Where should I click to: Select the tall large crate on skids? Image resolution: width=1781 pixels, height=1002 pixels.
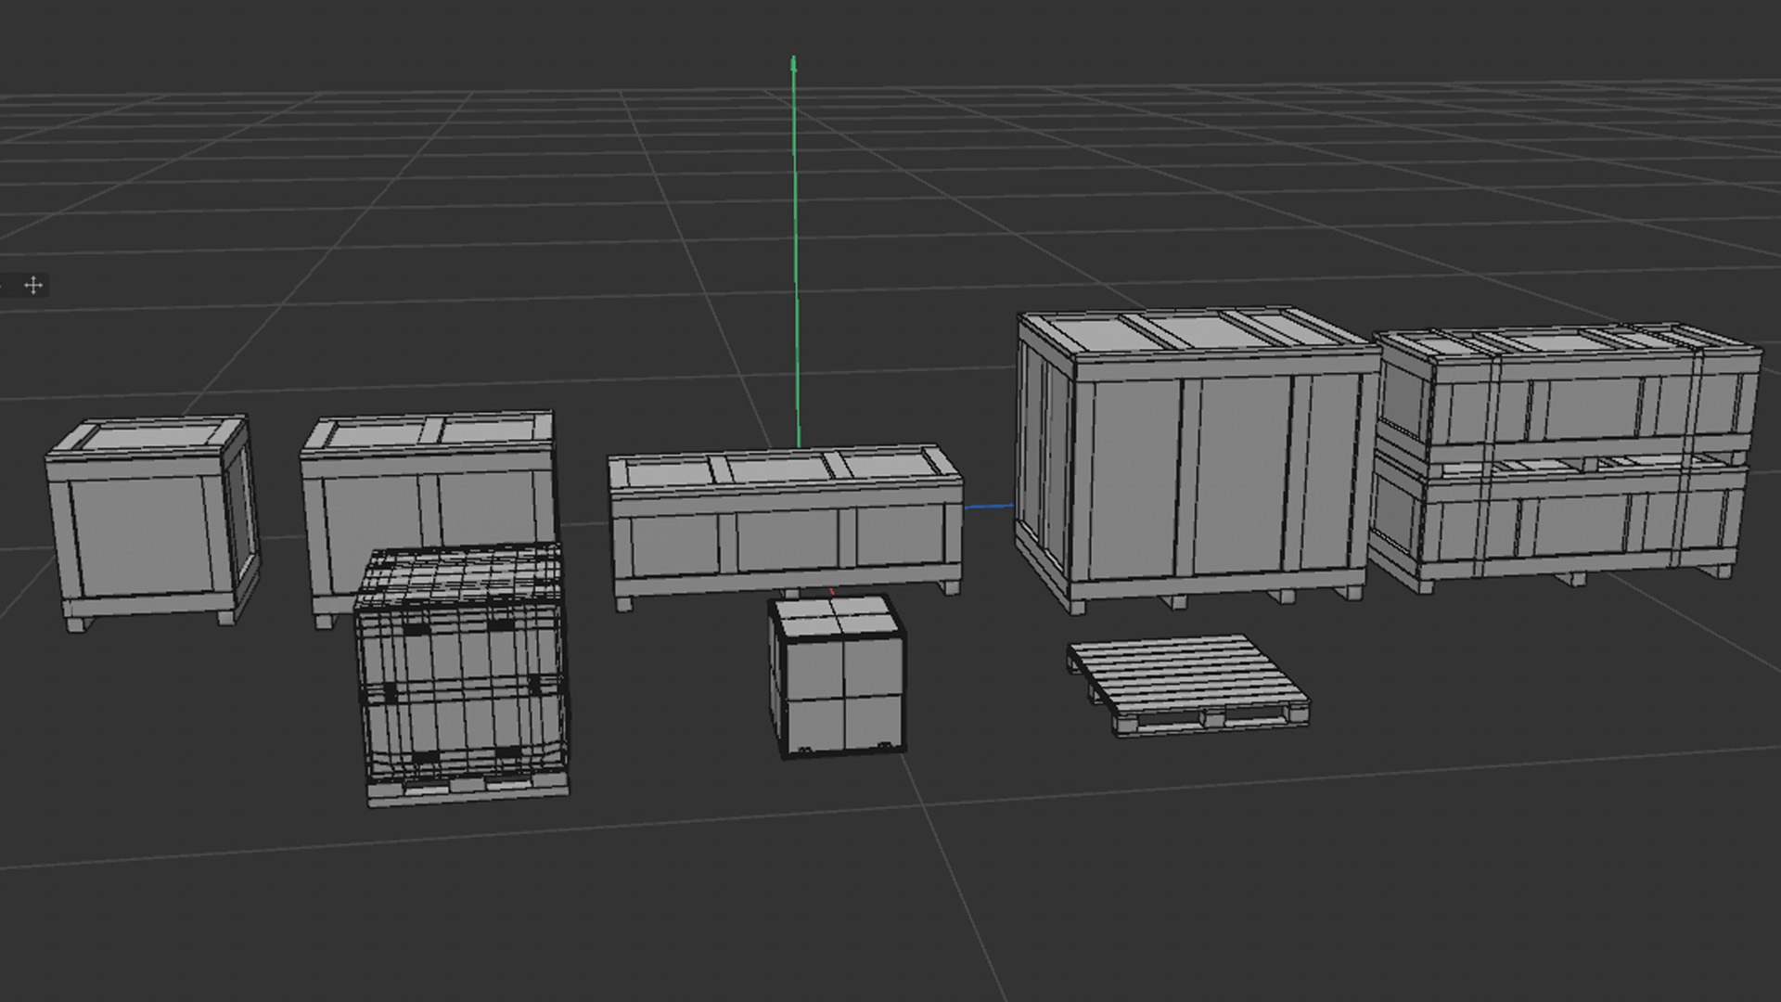[1197, 458]
